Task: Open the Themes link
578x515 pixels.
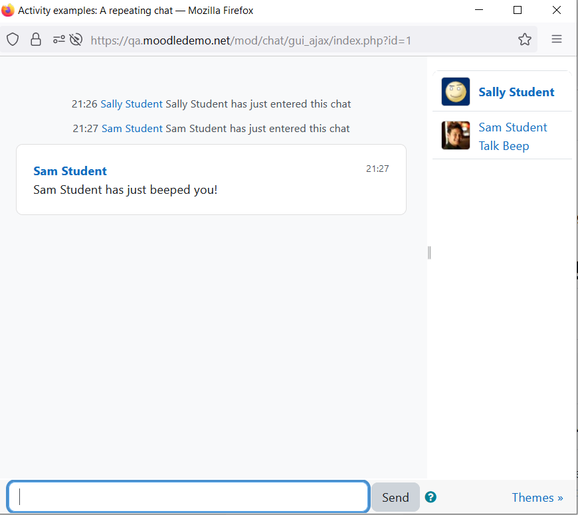Action: point(537,497)
